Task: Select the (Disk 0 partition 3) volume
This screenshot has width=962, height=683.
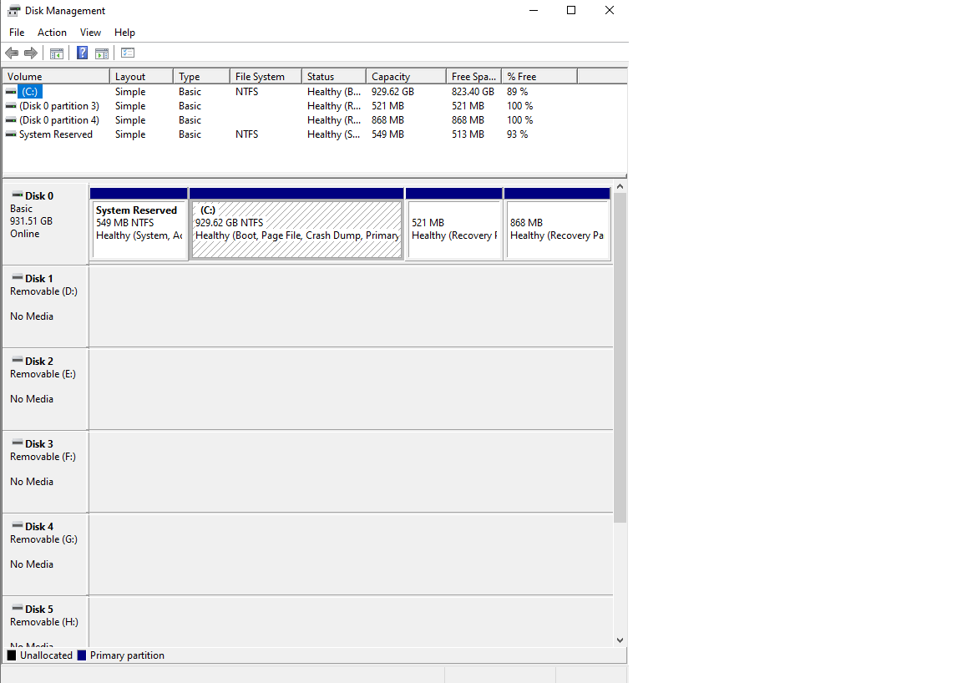Action: pyautogui.click(x=59, y=105)
